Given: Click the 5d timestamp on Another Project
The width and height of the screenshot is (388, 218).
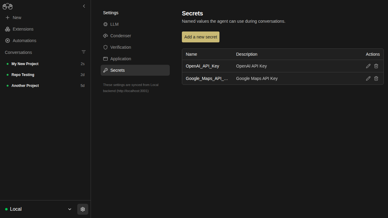Looking at the screenshot, I should pyautogui.click(x=82, y=86).
